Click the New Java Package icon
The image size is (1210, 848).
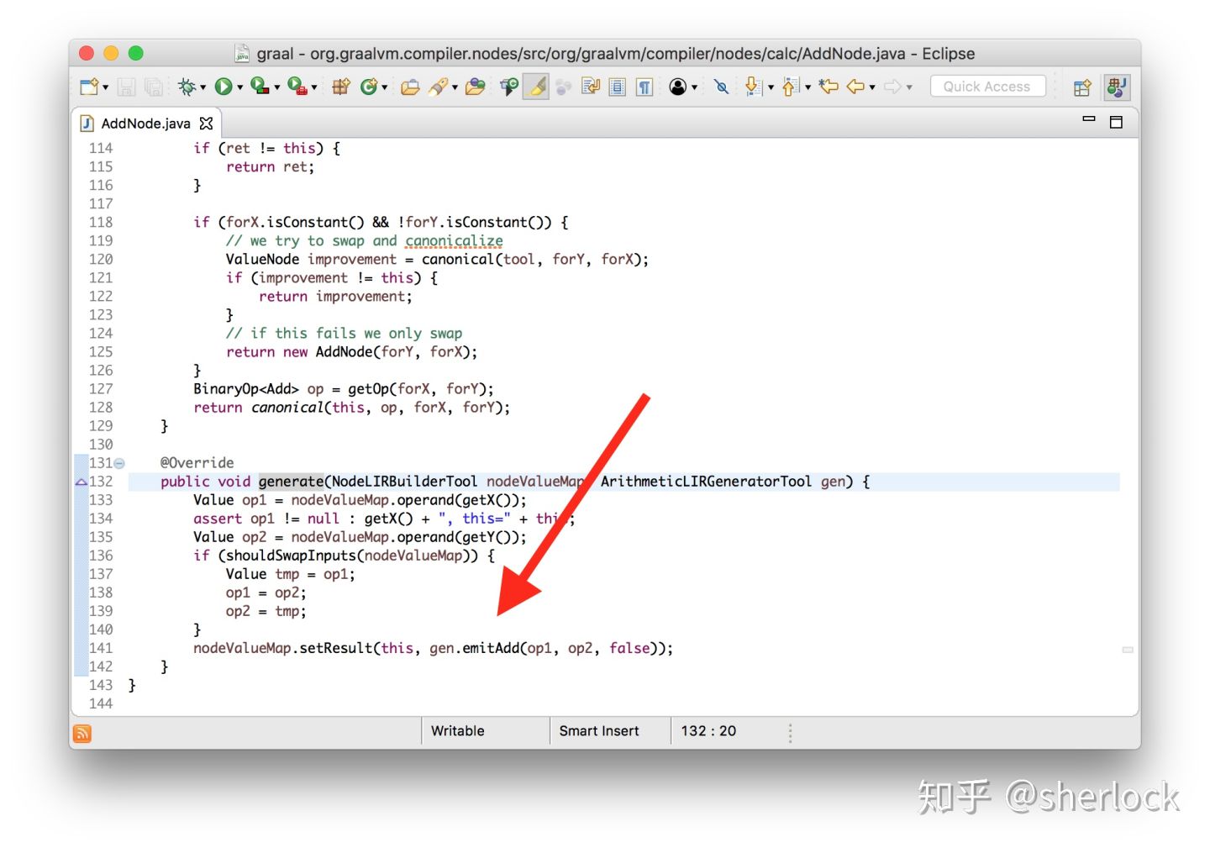341,87
